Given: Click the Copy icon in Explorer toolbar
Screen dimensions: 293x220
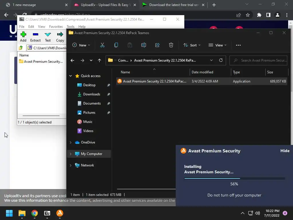Looking at the screenshot, I should [x=116, y=45].
